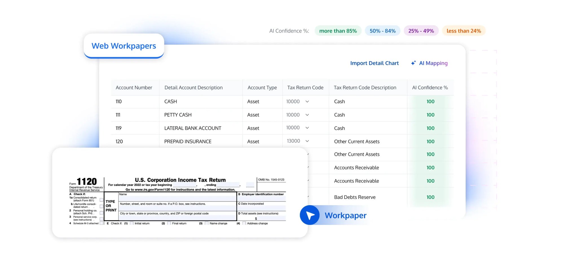Image resolution: width=564 pixels, height=279 pixels.
Task: Click the www.irs.gov/Form1120 link
Action: 152,190
